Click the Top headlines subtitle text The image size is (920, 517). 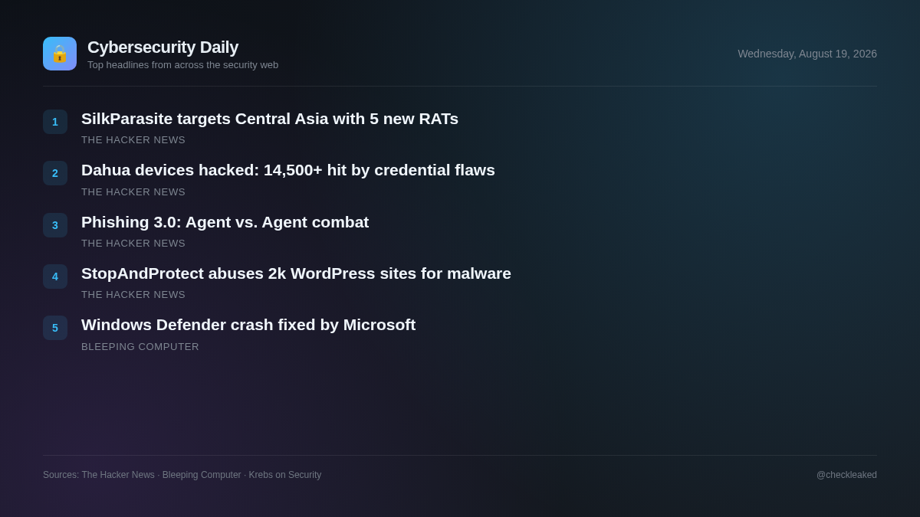point(182,65)
